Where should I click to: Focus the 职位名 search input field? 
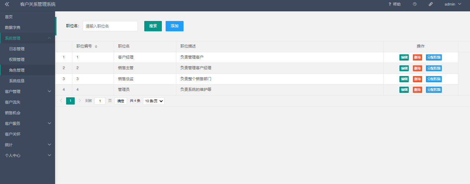(x=110, y=26)
